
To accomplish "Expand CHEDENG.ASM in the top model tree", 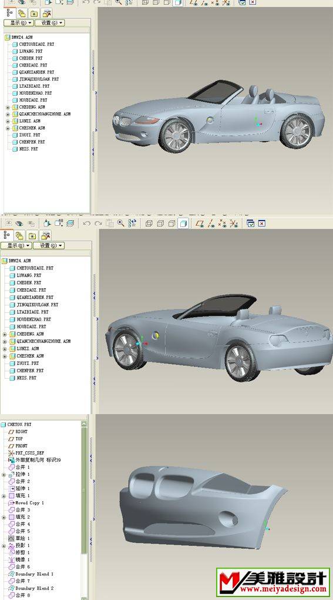I will pos(8,107).
